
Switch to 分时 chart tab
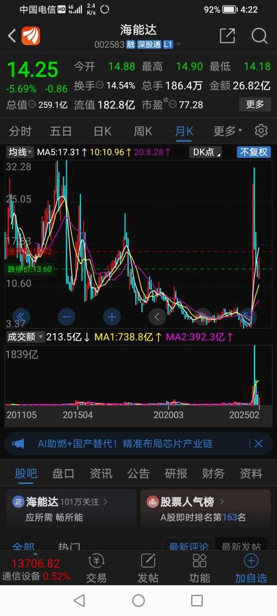click(20, 131)
